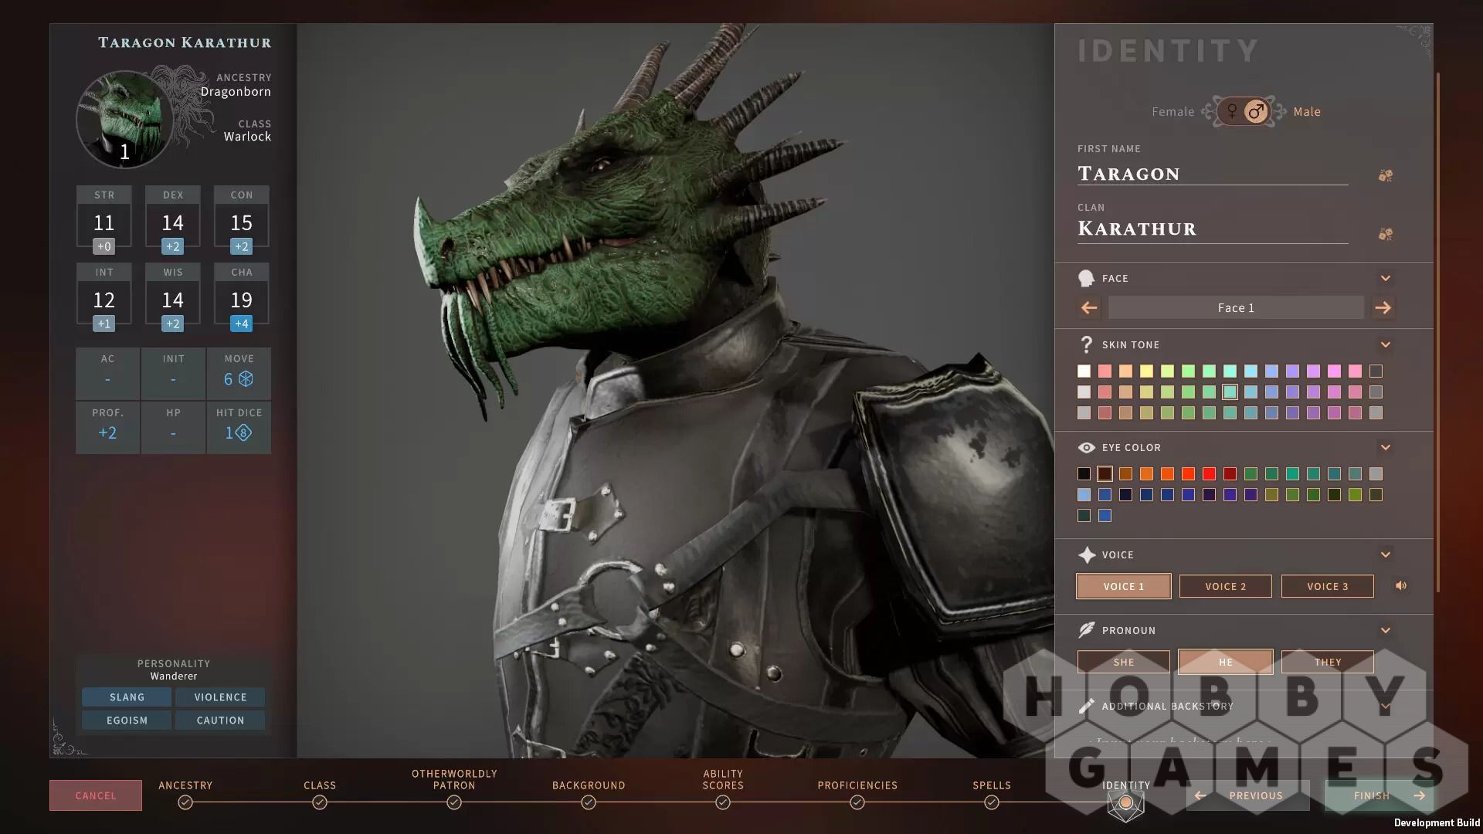Image resolution: width=1483 pixels, height=834 pixels.
Task: Click the Hit Dice d8 icon
Action: tap(243, 432)
